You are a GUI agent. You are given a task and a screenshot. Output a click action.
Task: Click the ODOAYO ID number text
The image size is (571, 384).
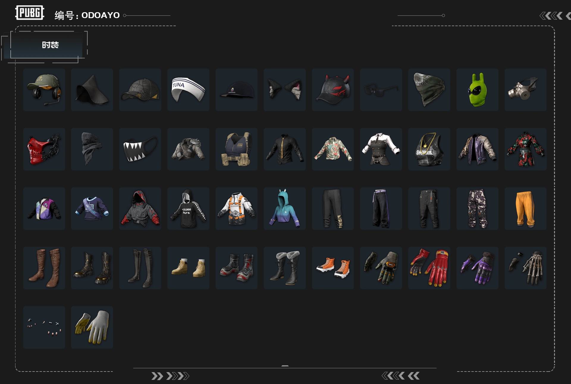[101, 15]
